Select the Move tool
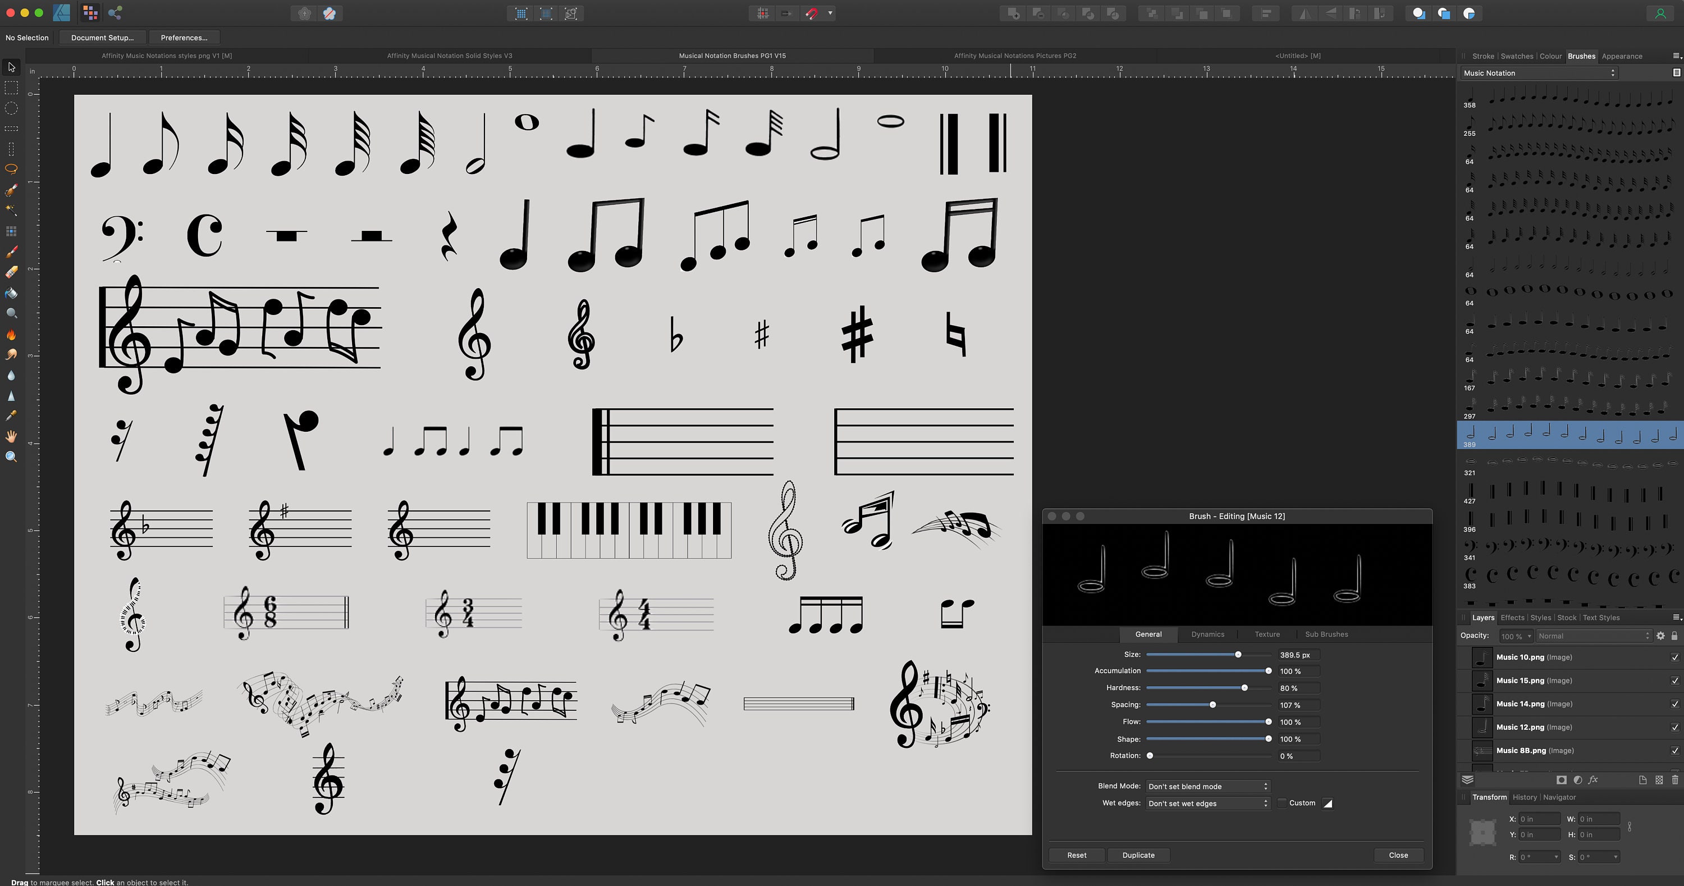Viewport: 1684px width, 886px height. pyautogui.click(x=11, y=68)
